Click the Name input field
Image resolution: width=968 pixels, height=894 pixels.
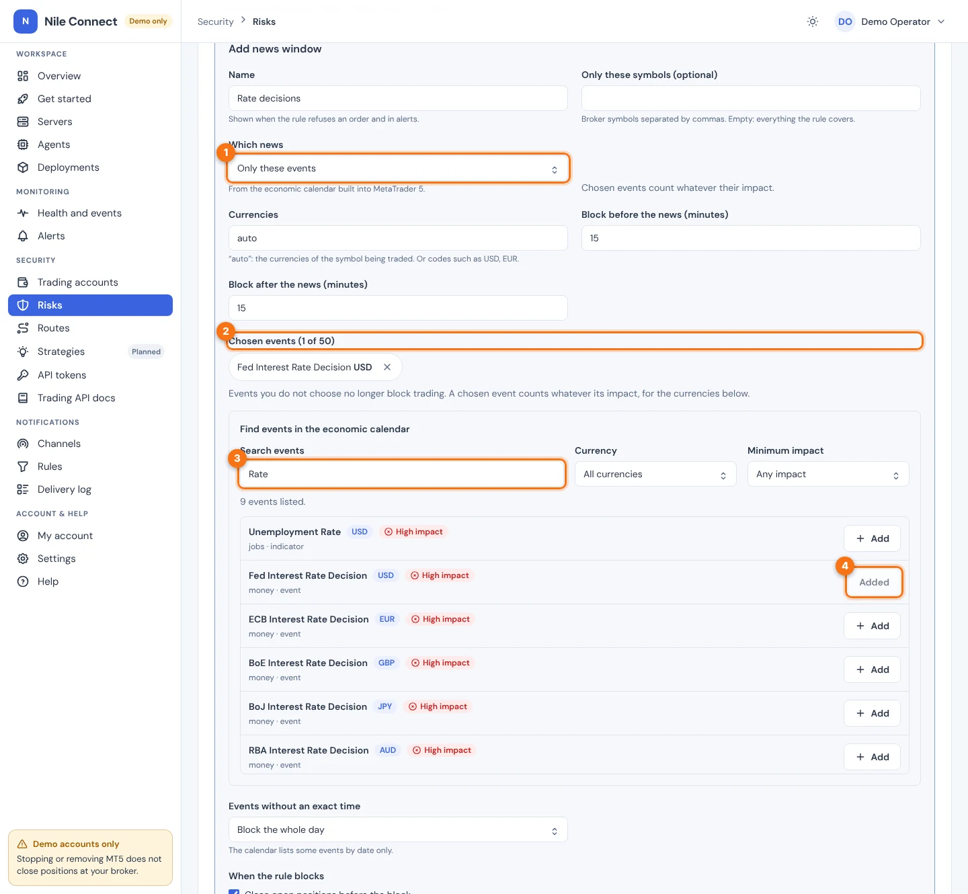[398, 98]
